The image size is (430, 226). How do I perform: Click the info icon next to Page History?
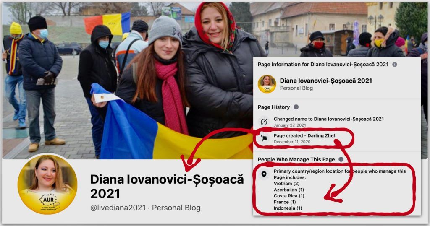click(x=296, y=107)
